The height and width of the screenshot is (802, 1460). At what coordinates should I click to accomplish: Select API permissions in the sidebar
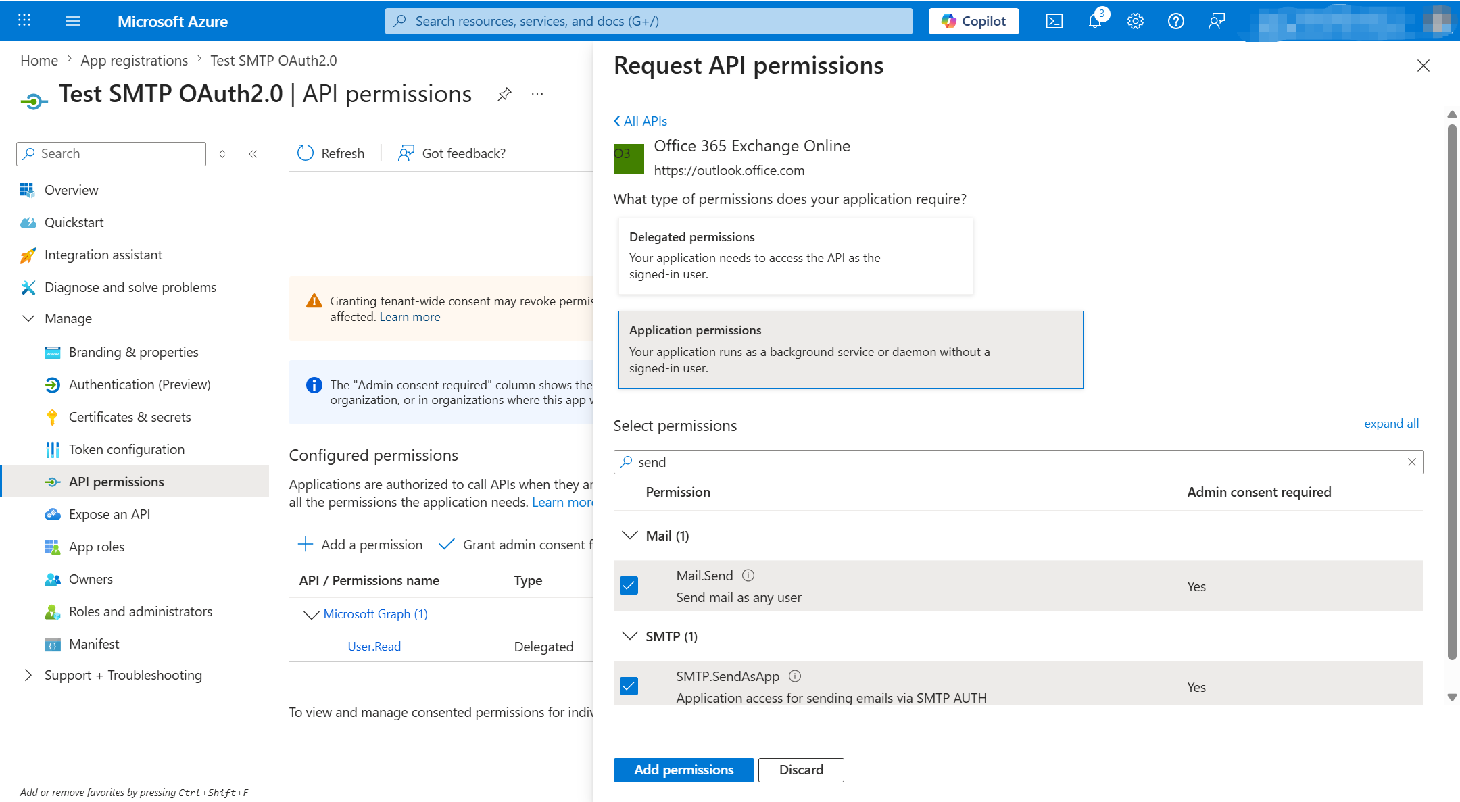[135, 482]
